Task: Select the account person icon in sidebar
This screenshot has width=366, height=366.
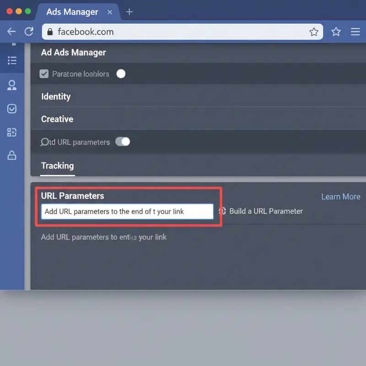Action: coord(12,85)
